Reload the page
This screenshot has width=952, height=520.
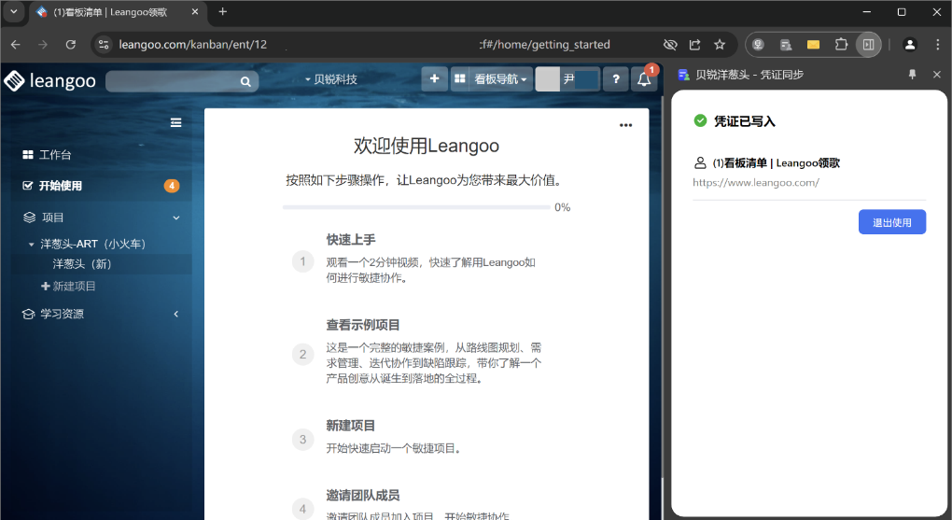pos(70,45)
